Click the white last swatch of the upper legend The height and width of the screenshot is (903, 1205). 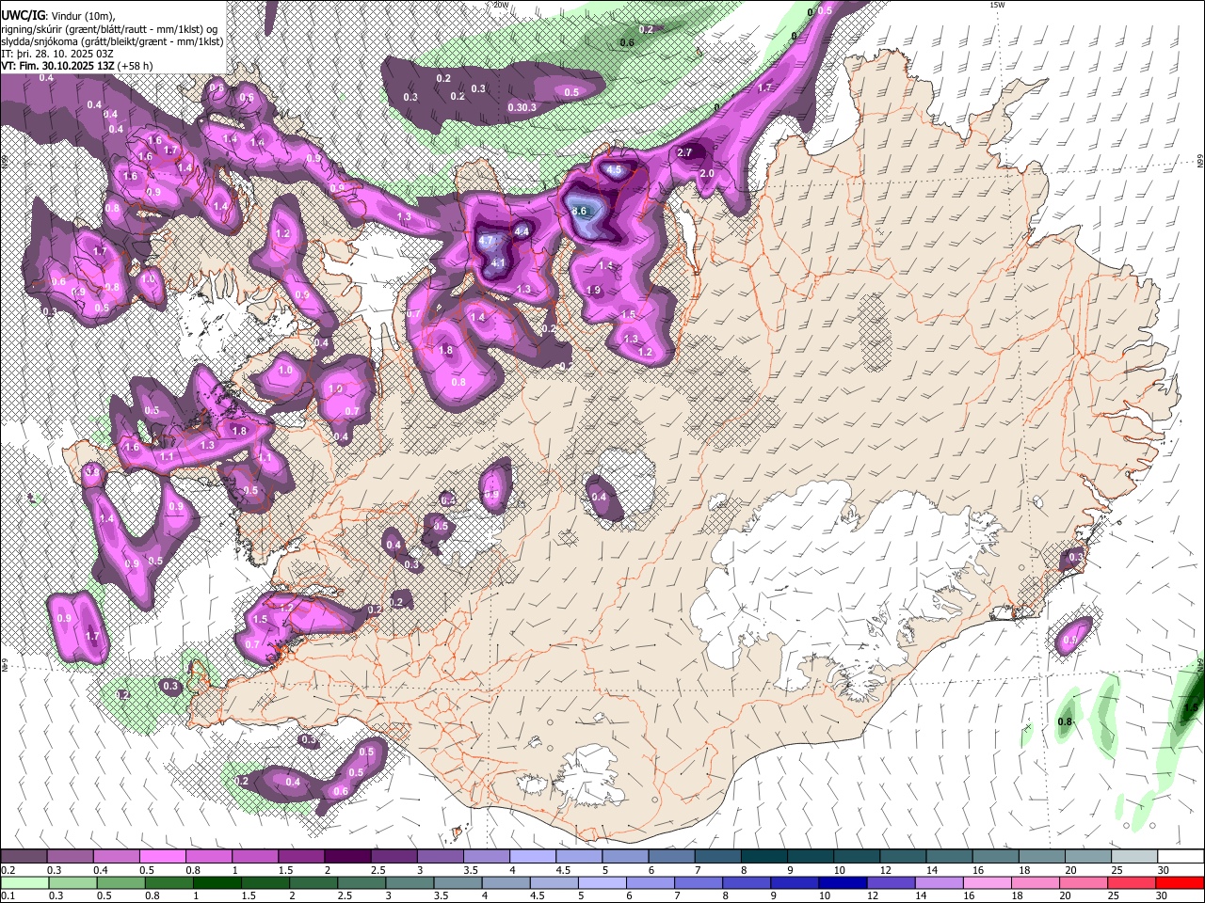pos(1180,856)
